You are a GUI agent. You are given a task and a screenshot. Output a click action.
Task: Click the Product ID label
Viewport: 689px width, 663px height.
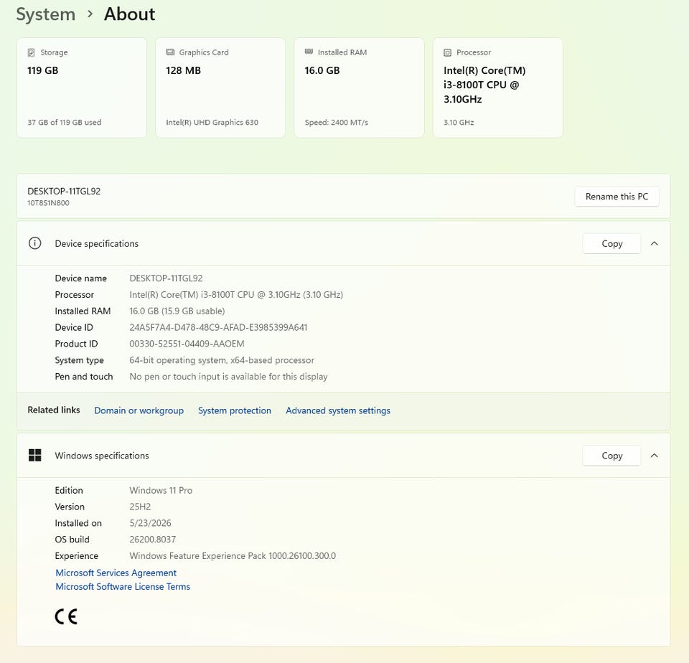pos(77,344)
